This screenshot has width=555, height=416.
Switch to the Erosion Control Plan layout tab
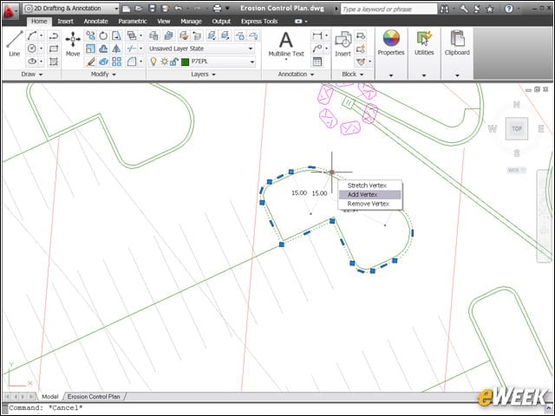[x=94, y=397]
